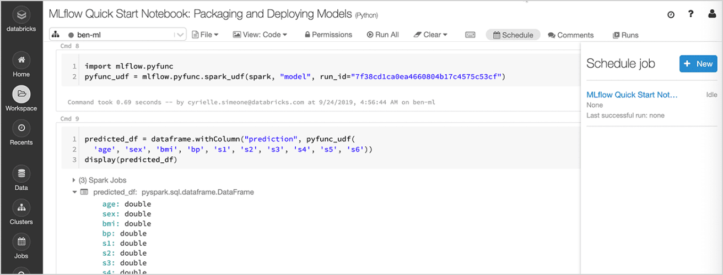Viewport: 723px width, 275px height.
Task: Open the Clear dropdown menu
Action: pyautogui.click(x=430, y=35)
